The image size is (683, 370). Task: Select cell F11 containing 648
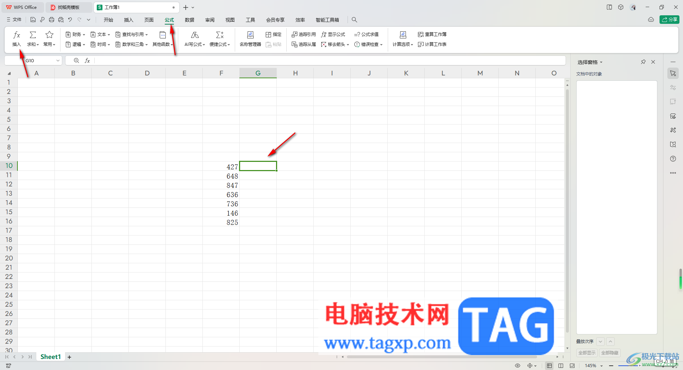coord(221,176)
